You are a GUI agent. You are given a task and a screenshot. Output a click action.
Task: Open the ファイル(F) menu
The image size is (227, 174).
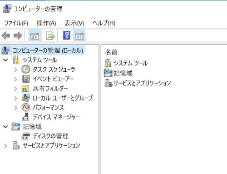click(16, 23)
